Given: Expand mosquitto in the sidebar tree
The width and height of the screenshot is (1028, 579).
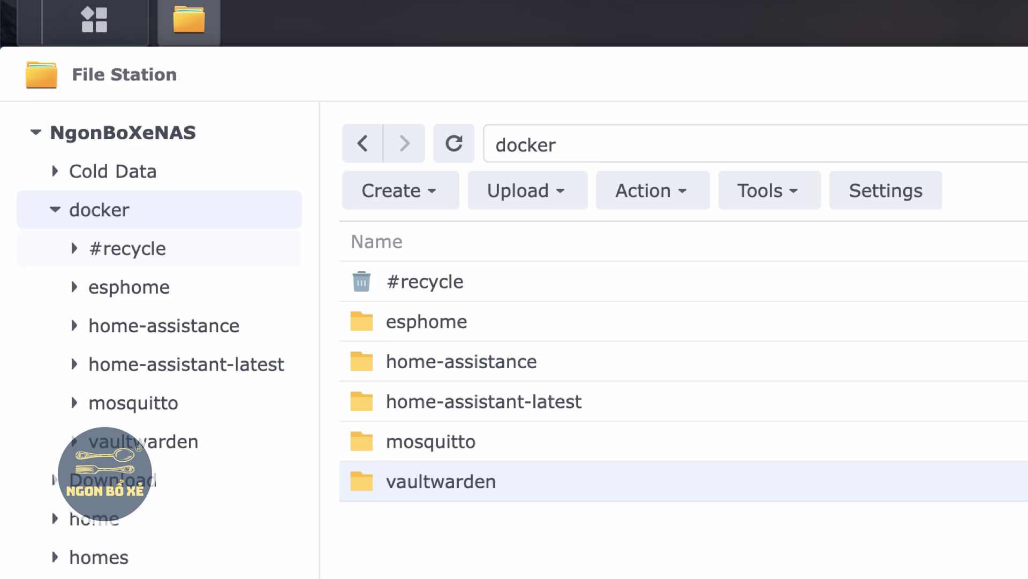Looking at the screenshot, I should [74, 402].
